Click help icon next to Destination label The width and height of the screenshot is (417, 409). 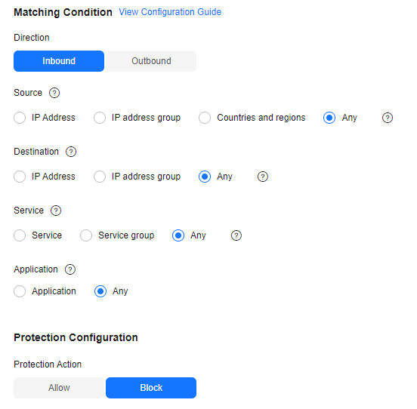(x=71, y=152)
